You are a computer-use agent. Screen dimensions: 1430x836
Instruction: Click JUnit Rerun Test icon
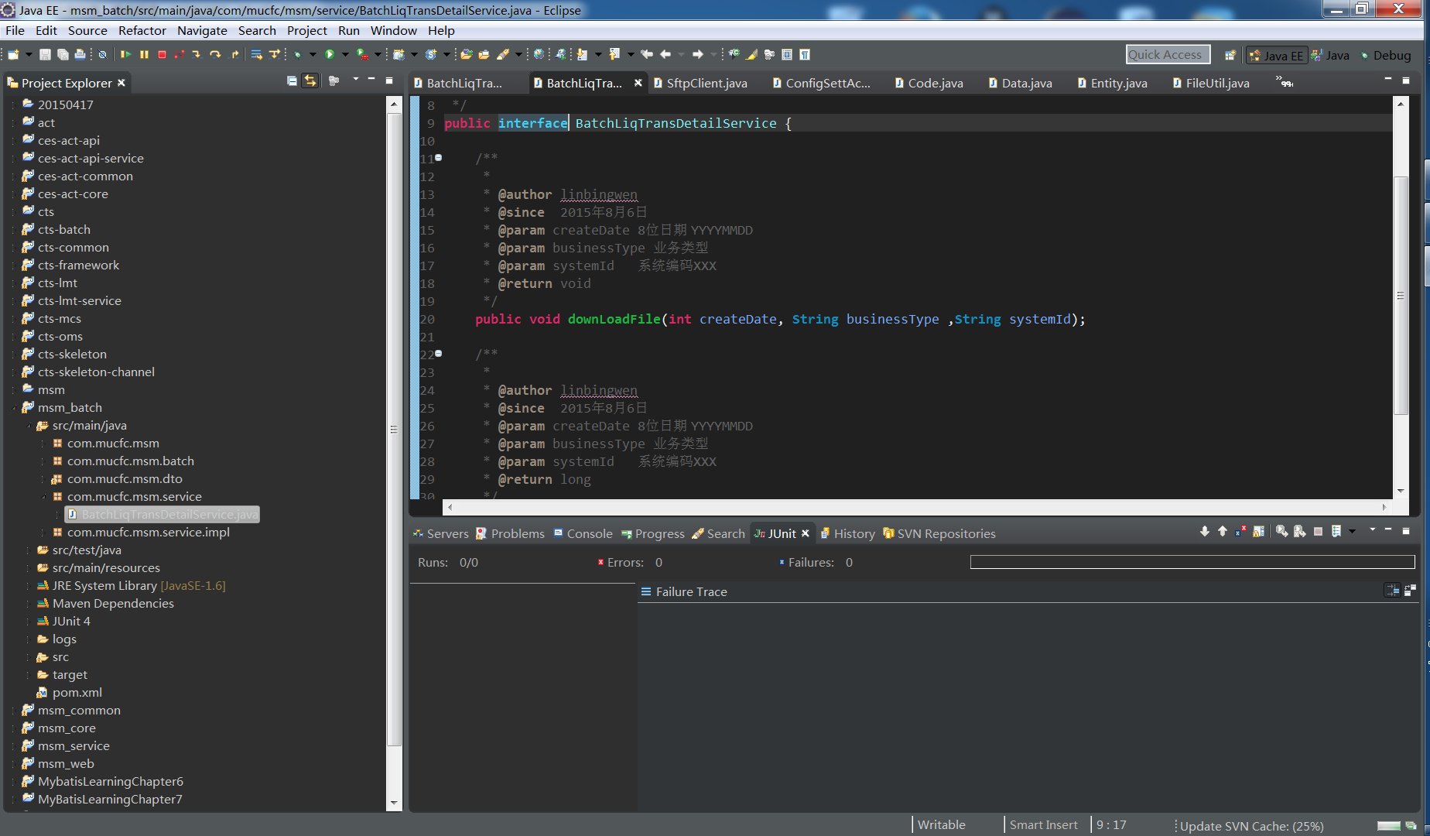[x=1282, y=531]
